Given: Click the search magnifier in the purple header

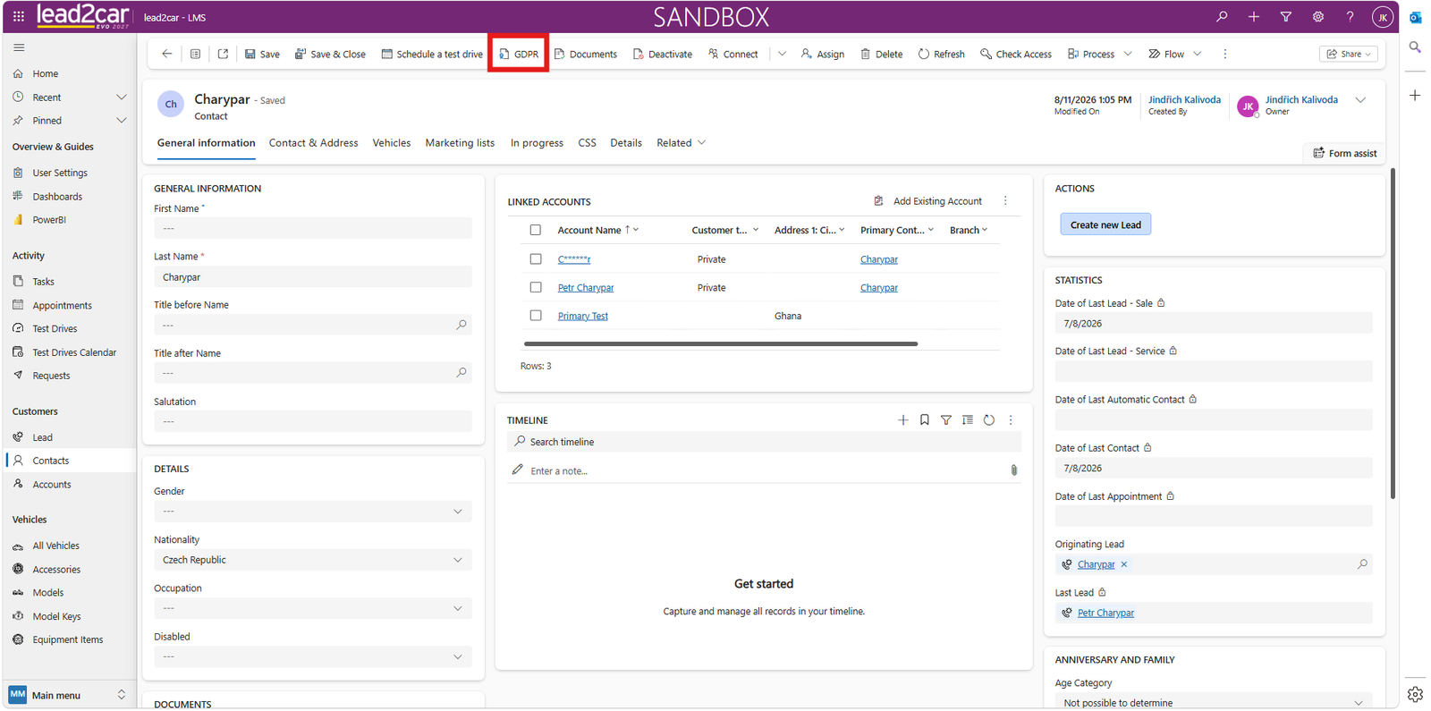Looking at the screenshot, I should [1222, 16].
